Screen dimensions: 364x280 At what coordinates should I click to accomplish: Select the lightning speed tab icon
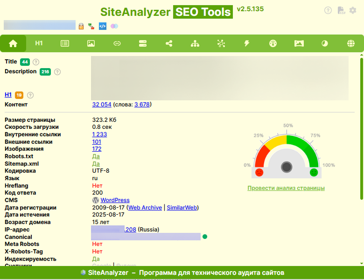(247, 43)
